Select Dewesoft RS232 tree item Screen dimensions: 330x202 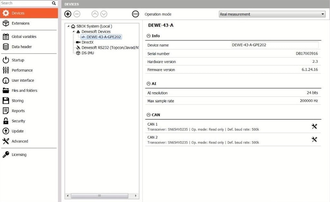coord(110,48)
